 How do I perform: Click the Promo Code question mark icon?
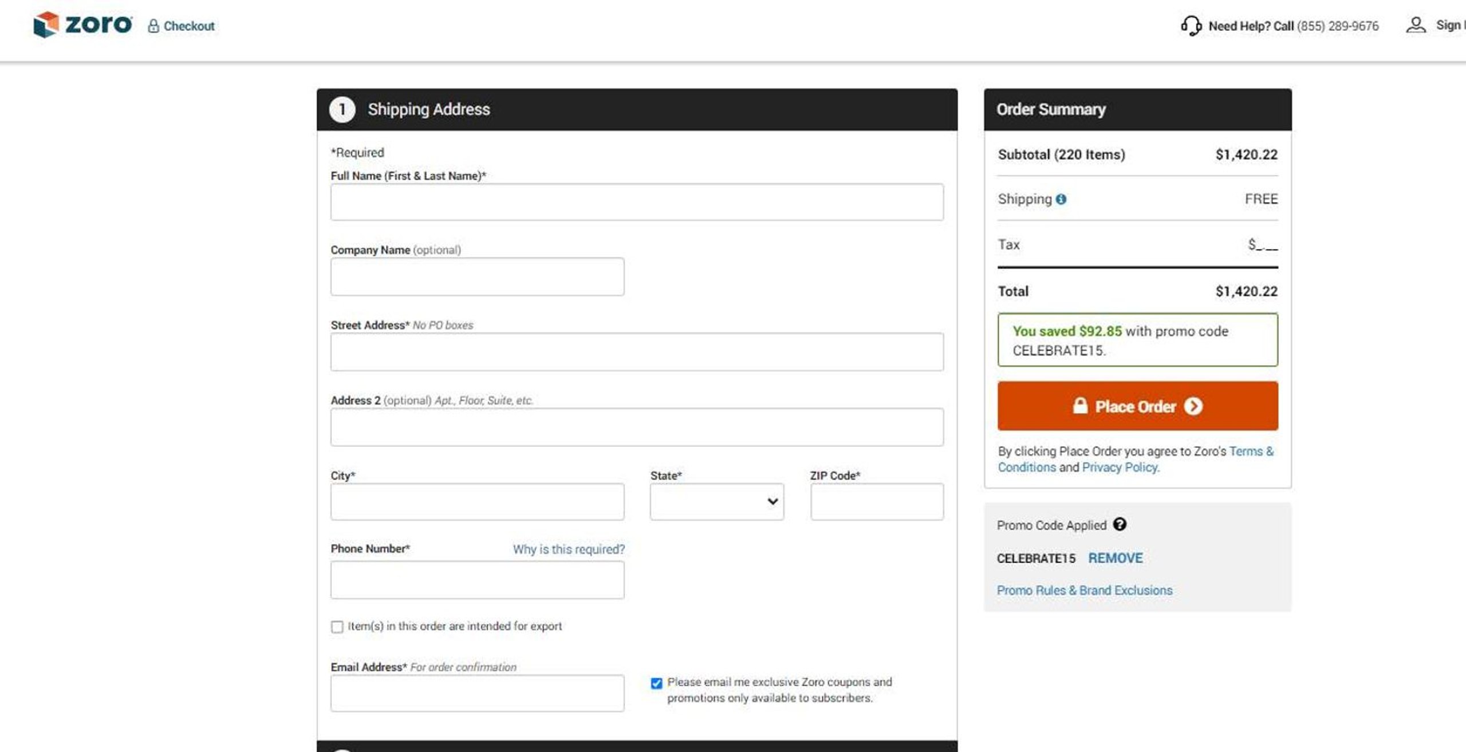(x=1120, y=524)
